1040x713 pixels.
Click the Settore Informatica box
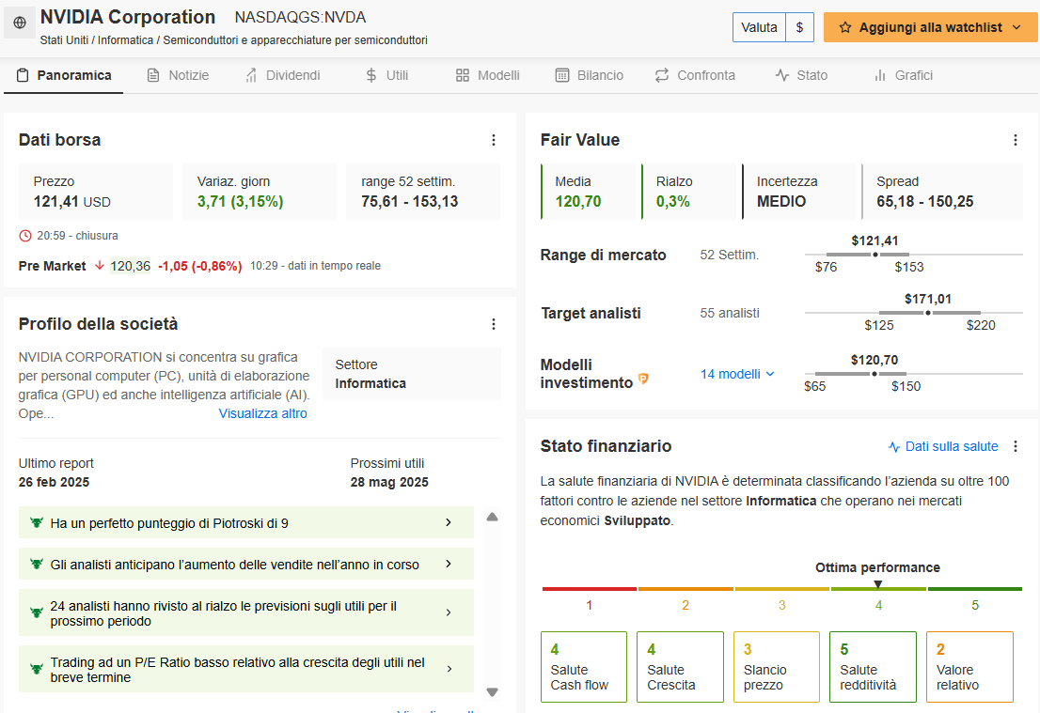coord(412,374)
